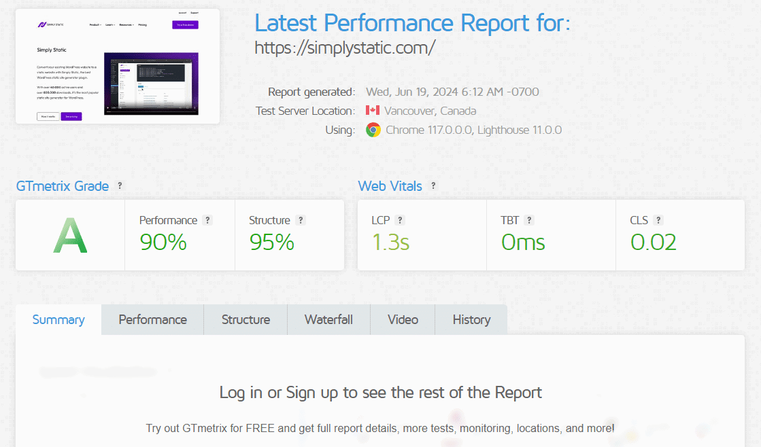The width and height of the screenshot is (761, 447).
Task: View the History tab
Action: pyautogui.click(x=471, y=319)
